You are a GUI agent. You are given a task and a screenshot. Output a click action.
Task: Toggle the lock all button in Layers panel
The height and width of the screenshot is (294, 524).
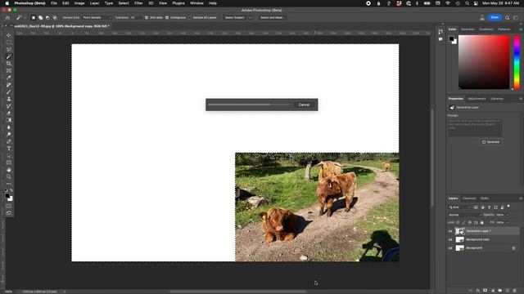[482, 222]
